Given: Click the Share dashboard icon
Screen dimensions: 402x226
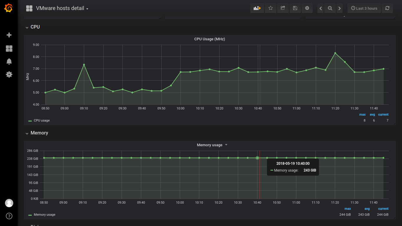Looking at the screenshot, I should click(283, 8).
